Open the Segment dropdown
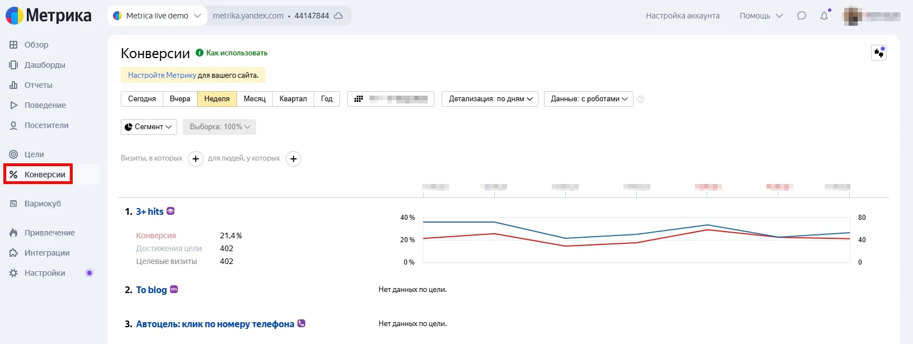Viewport: 913px width, 344px height. (149, 127)
